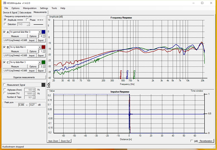Click Measure for slot C
Screen dimensions: 217x150
[x=15, y=66]
